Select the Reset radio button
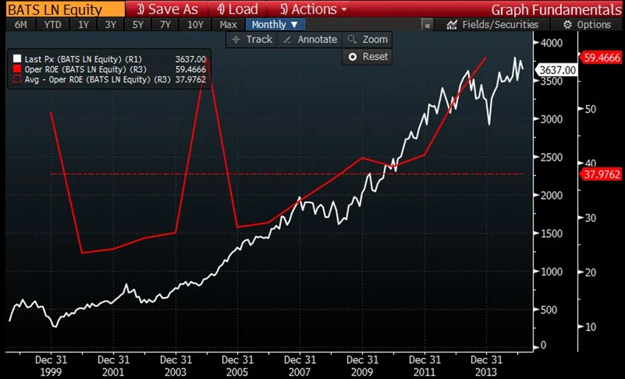Viewport: 625px width, 379px height. pyautogui.click(x=352, y=56)
